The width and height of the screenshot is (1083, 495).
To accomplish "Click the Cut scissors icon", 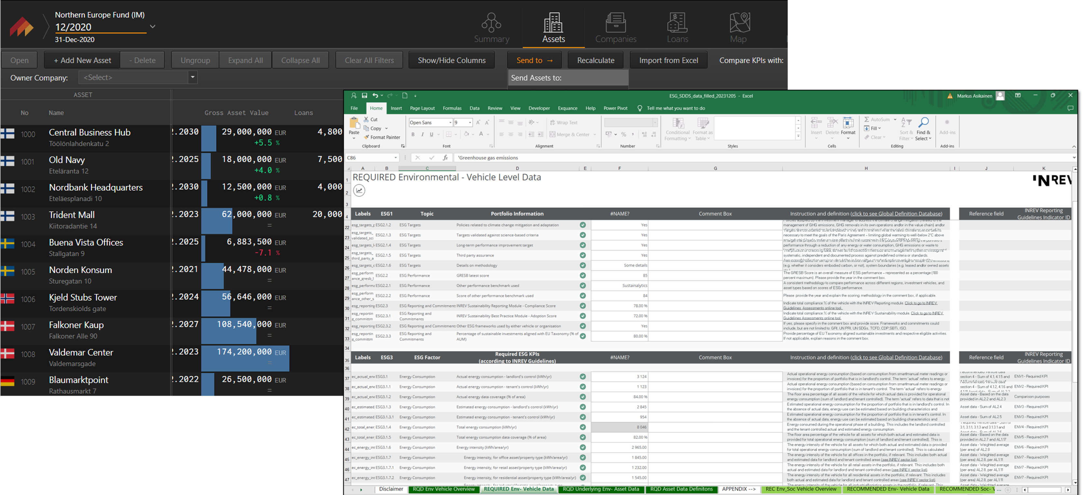I will point(367,119).
